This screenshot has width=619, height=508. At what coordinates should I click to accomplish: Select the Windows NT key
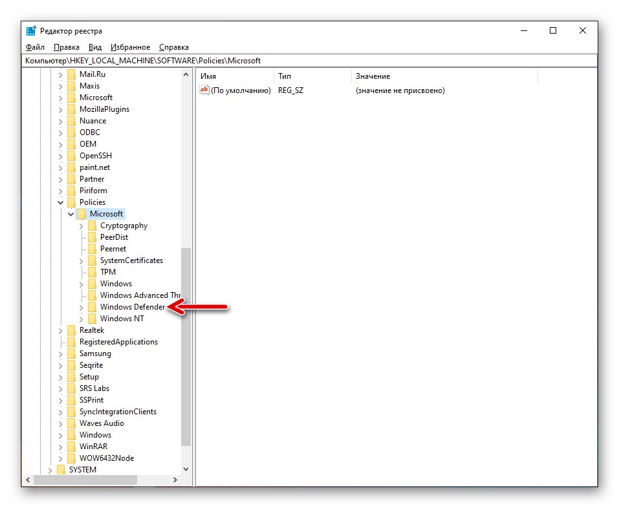pos(122,319)
